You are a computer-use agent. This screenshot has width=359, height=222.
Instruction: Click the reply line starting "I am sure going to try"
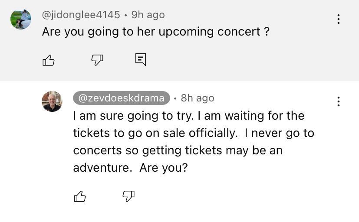click(x=189, y=116)
